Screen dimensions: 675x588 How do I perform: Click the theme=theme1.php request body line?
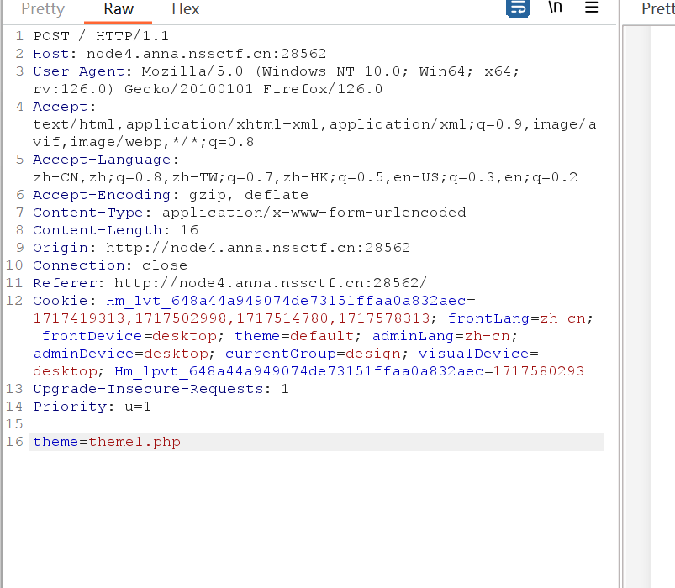pyautogui.click(x=107, y=442)
